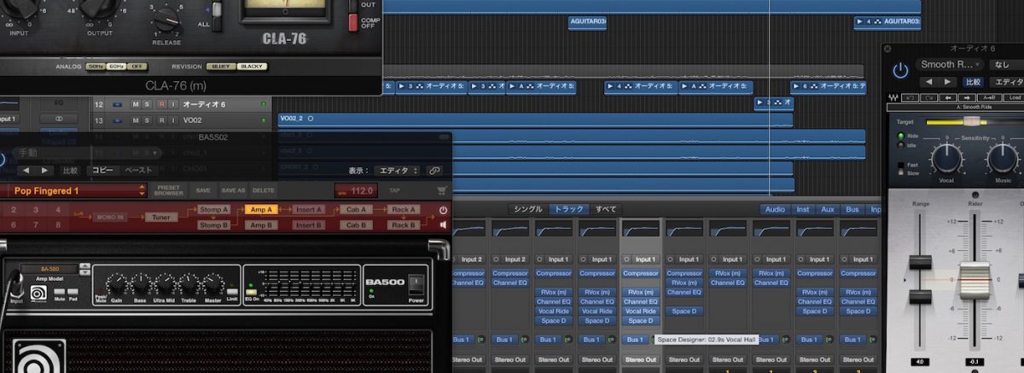The height and width of the screenshot is (373, 1024).
Task: Open なし side chain dropdown in Vocal Rider
Action: [1008, 64]
